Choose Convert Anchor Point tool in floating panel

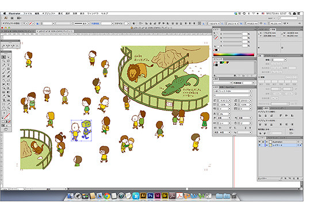(x=17, y=46)
